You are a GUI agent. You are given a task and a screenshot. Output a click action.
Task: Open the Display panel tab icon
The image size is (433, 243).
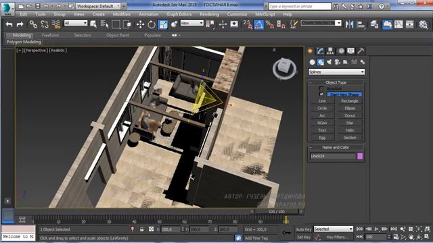pos(350,51)
